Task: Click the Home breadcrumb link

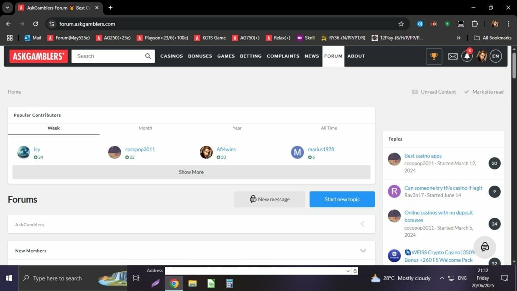Action: (x=14, y=92)
